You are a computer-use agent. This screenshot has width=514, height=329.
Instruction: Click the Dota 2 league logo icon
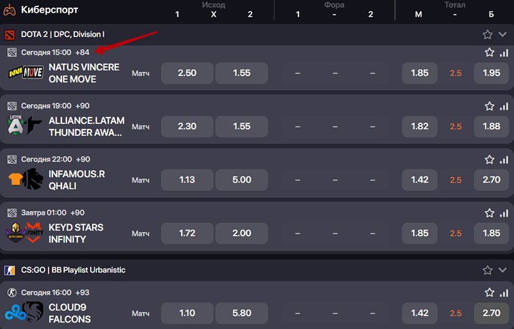10,34
